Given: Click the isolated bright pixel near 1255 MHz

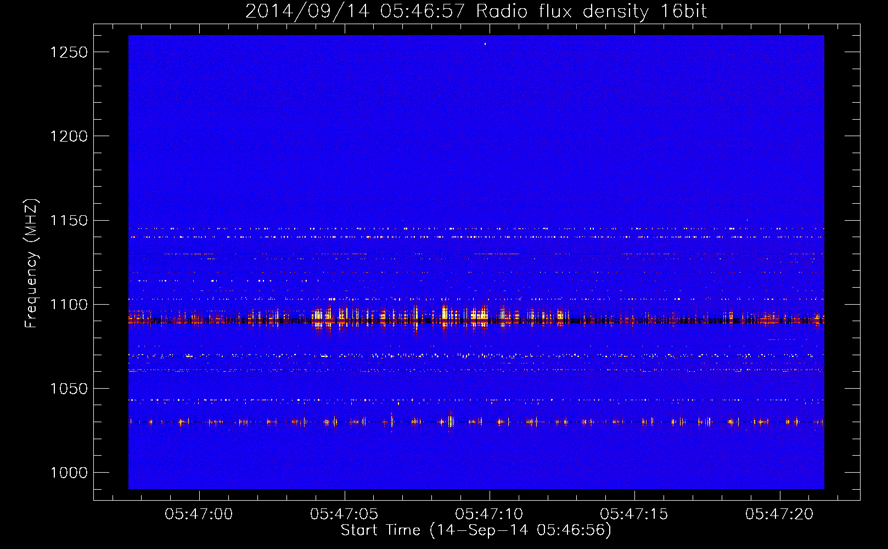Looking at the screenshot, I should [x=485, y=44].
